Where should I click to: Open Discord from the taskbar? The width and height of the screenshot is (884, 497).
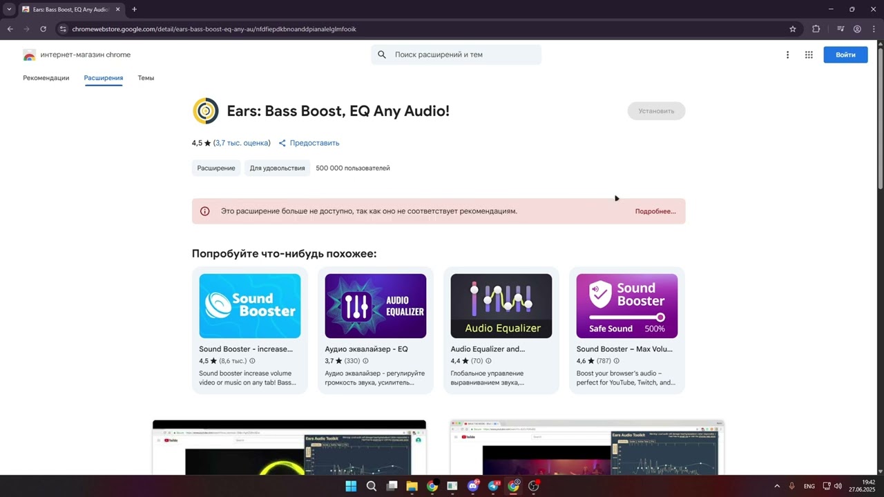(x=473, y=486)
